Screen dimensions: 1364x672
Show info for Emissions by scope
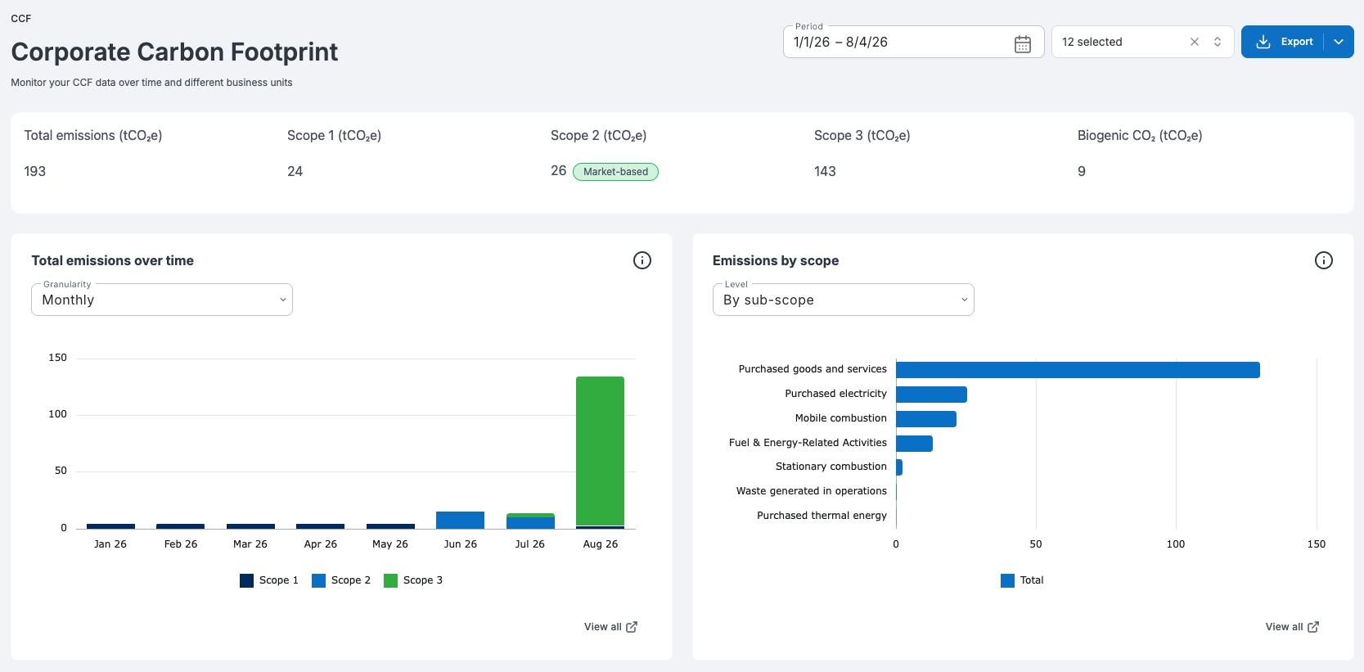point(1323,260)
